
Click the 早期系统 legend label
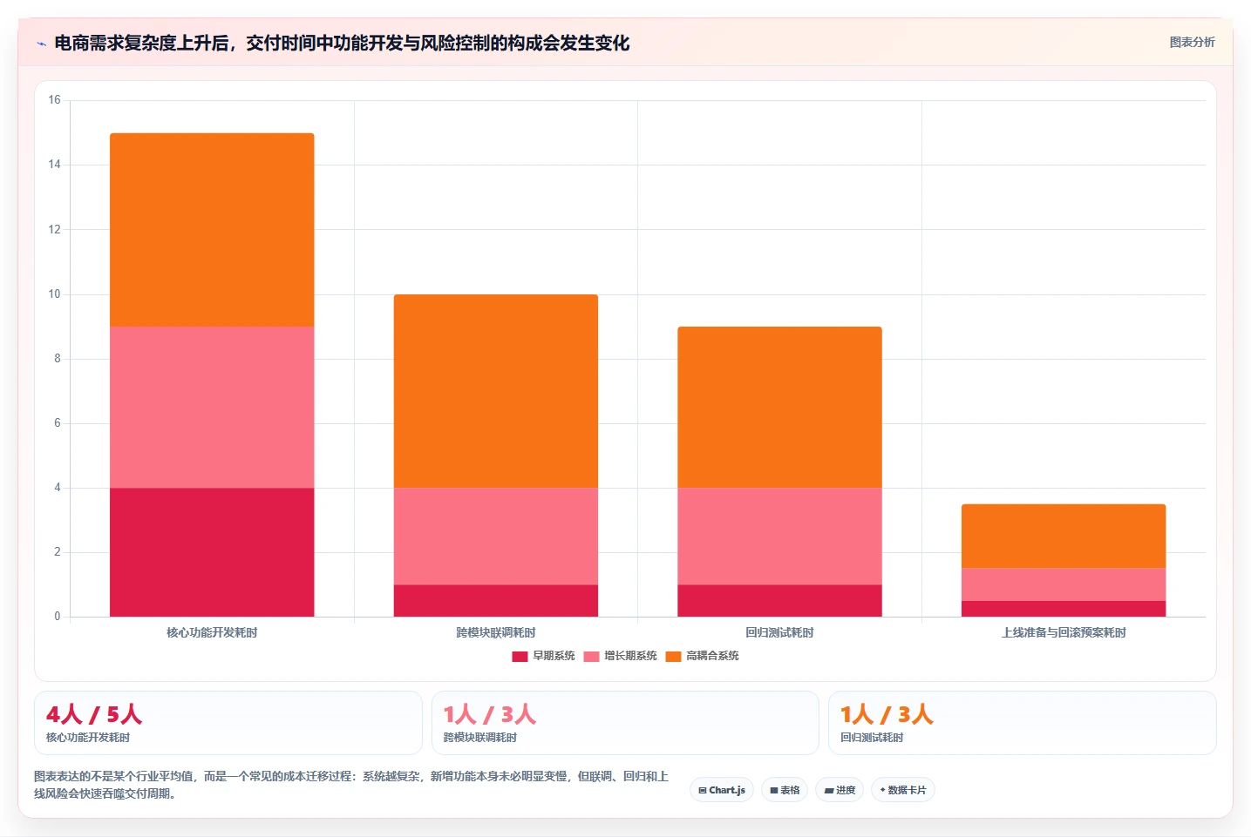click(x=554, y=656)
